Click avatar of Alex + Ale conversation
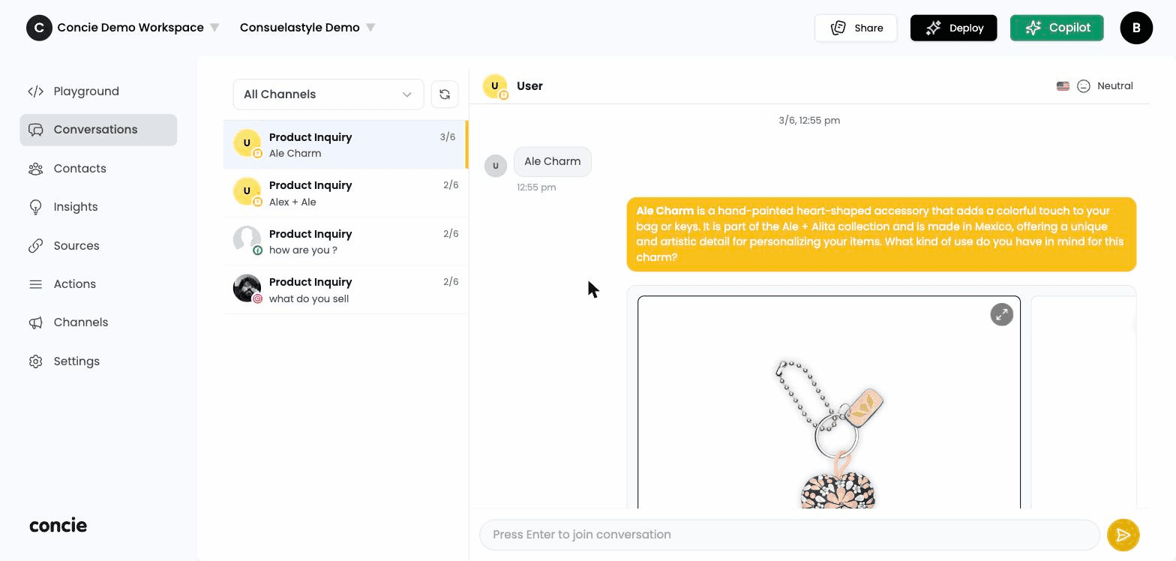The width and height of the screenshot is (1176, 561). coord(247,192)
